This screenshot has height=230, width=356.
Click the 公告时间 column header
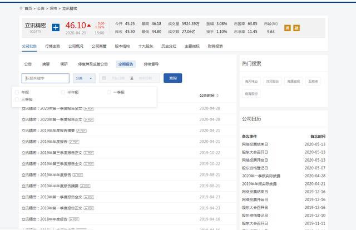[207, 96]
